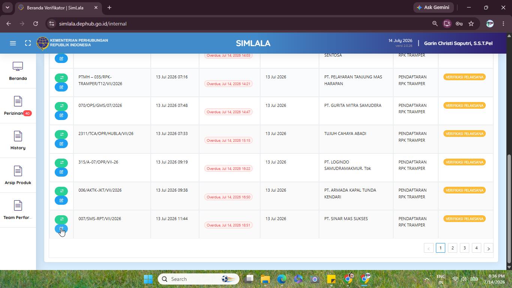Open Beranda in the sidebar
This screenshot has height=288, width=512.
tap(18, 71)
